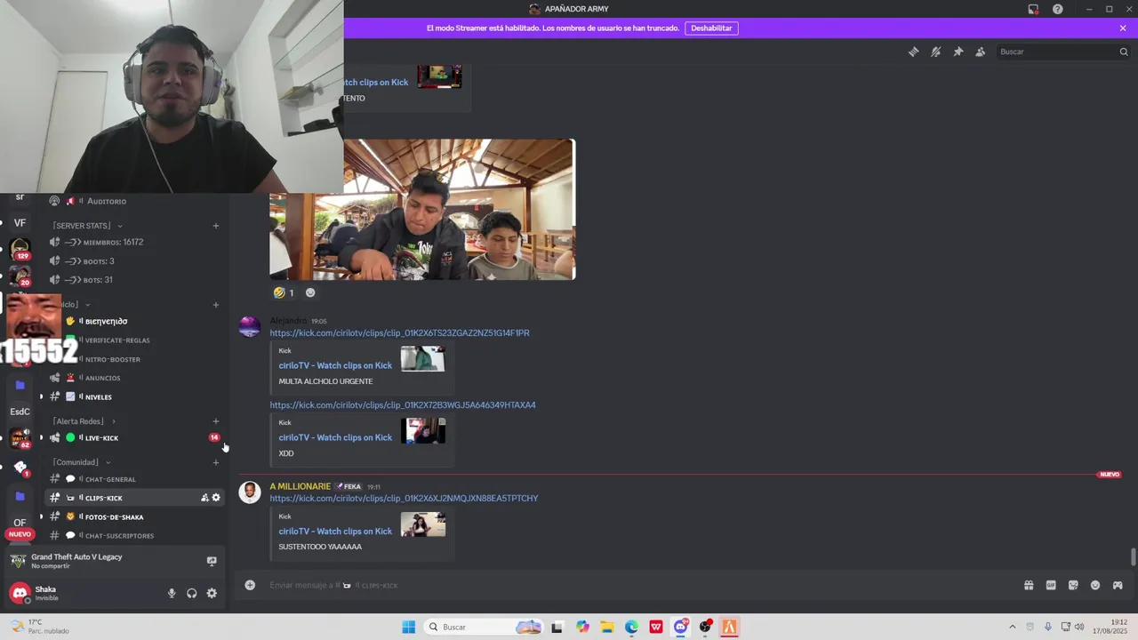Expand FOTOS-DE-SHAKA channel threads arrow

coord(41,516)
